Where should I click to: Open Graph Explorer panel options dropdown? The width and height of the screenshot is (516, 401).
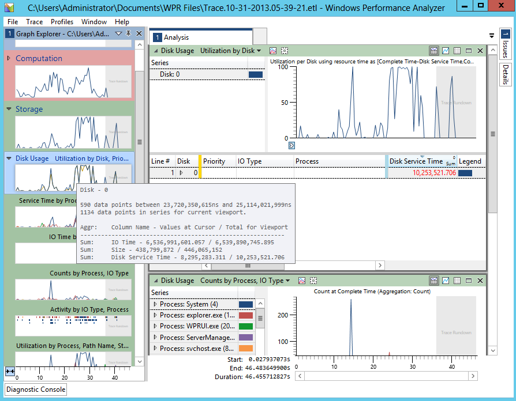pos(119,33)
